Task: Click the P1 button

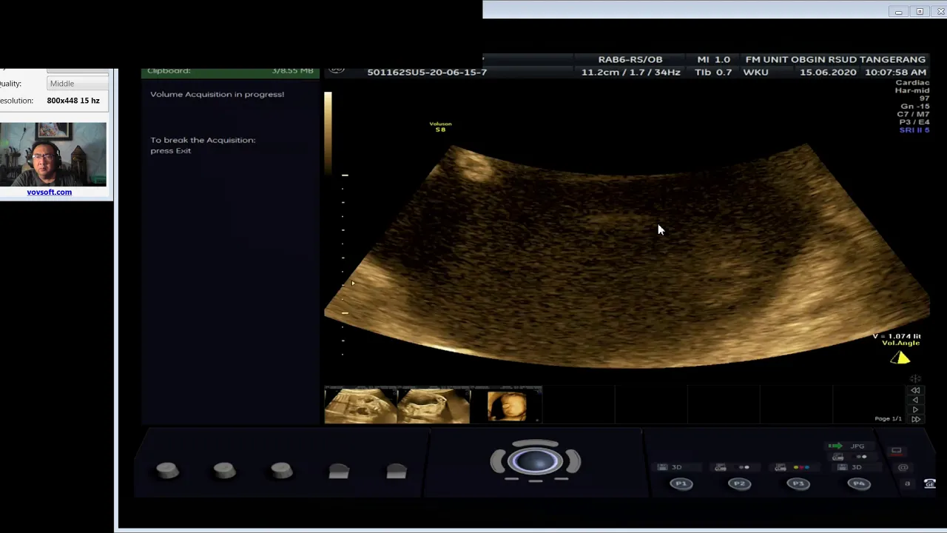Action: tap(681, 483)
